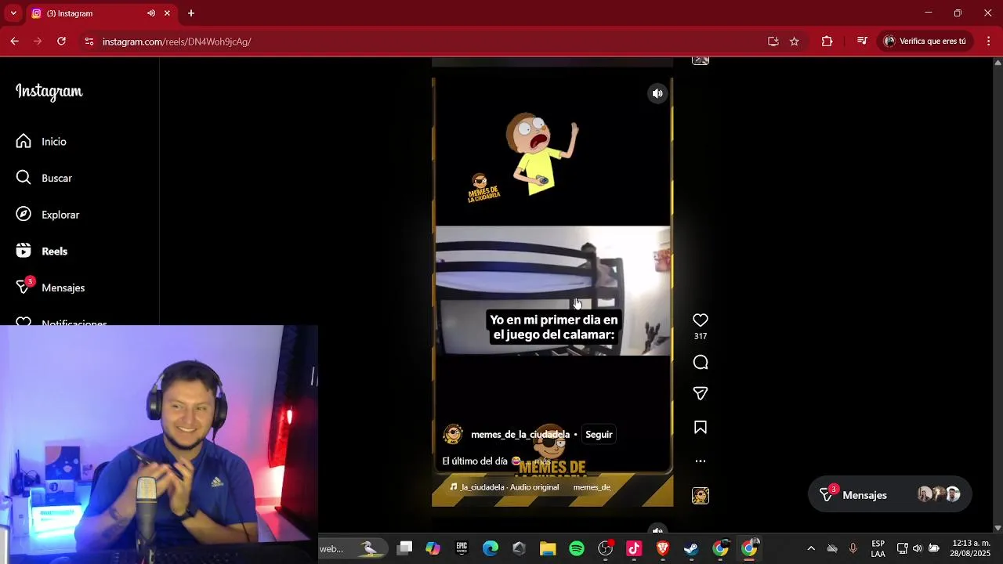The height and width of the screenshot is (564, 1003).
Task: Open the three-dot more options menu
Action: pos(701,461)
